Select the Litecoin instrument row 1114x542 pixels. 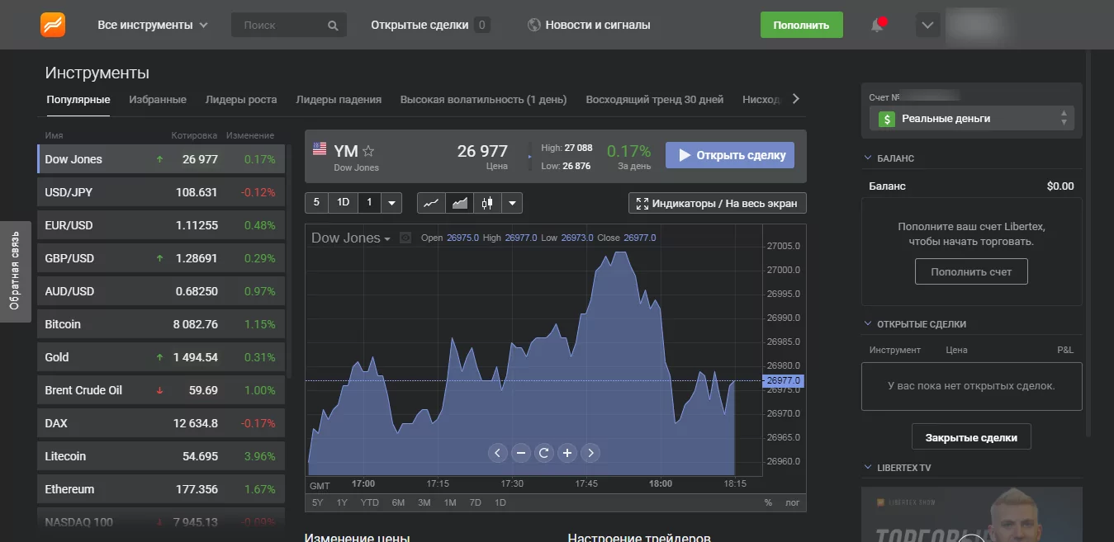point(161,456)
